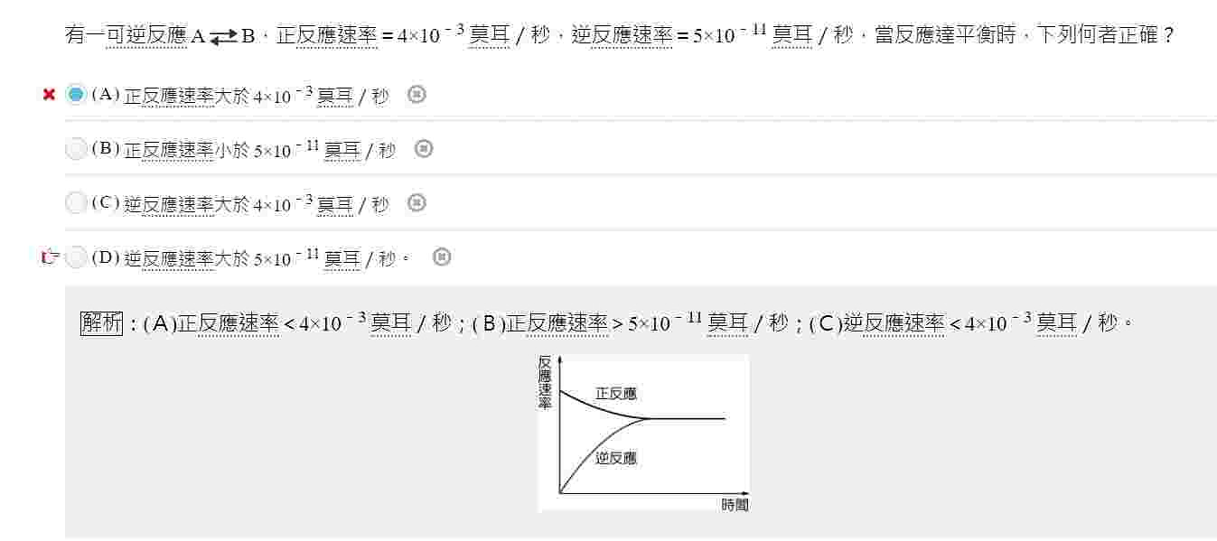Choose option (B) radio button
This screenshot has width=1217, height=541.
[x=77, y=148]
